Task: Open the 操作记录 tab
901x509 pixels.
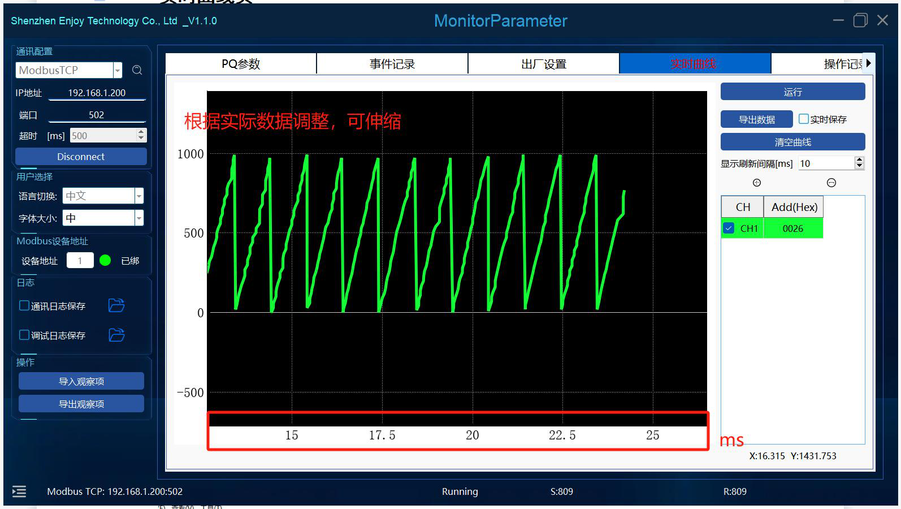Action: pos(817,64)
